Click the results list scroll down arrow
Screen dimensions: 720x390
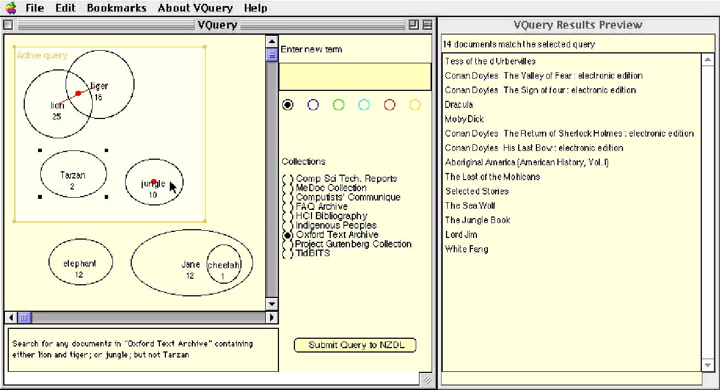pos(708,365)
